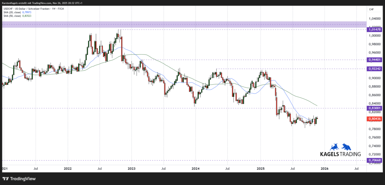
Task: Click the TradingView logo icon
Action: pyautogui.click(x=6, y=179)
